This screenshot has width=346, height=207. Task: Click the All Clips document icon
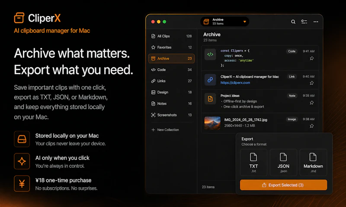(153, 36)
